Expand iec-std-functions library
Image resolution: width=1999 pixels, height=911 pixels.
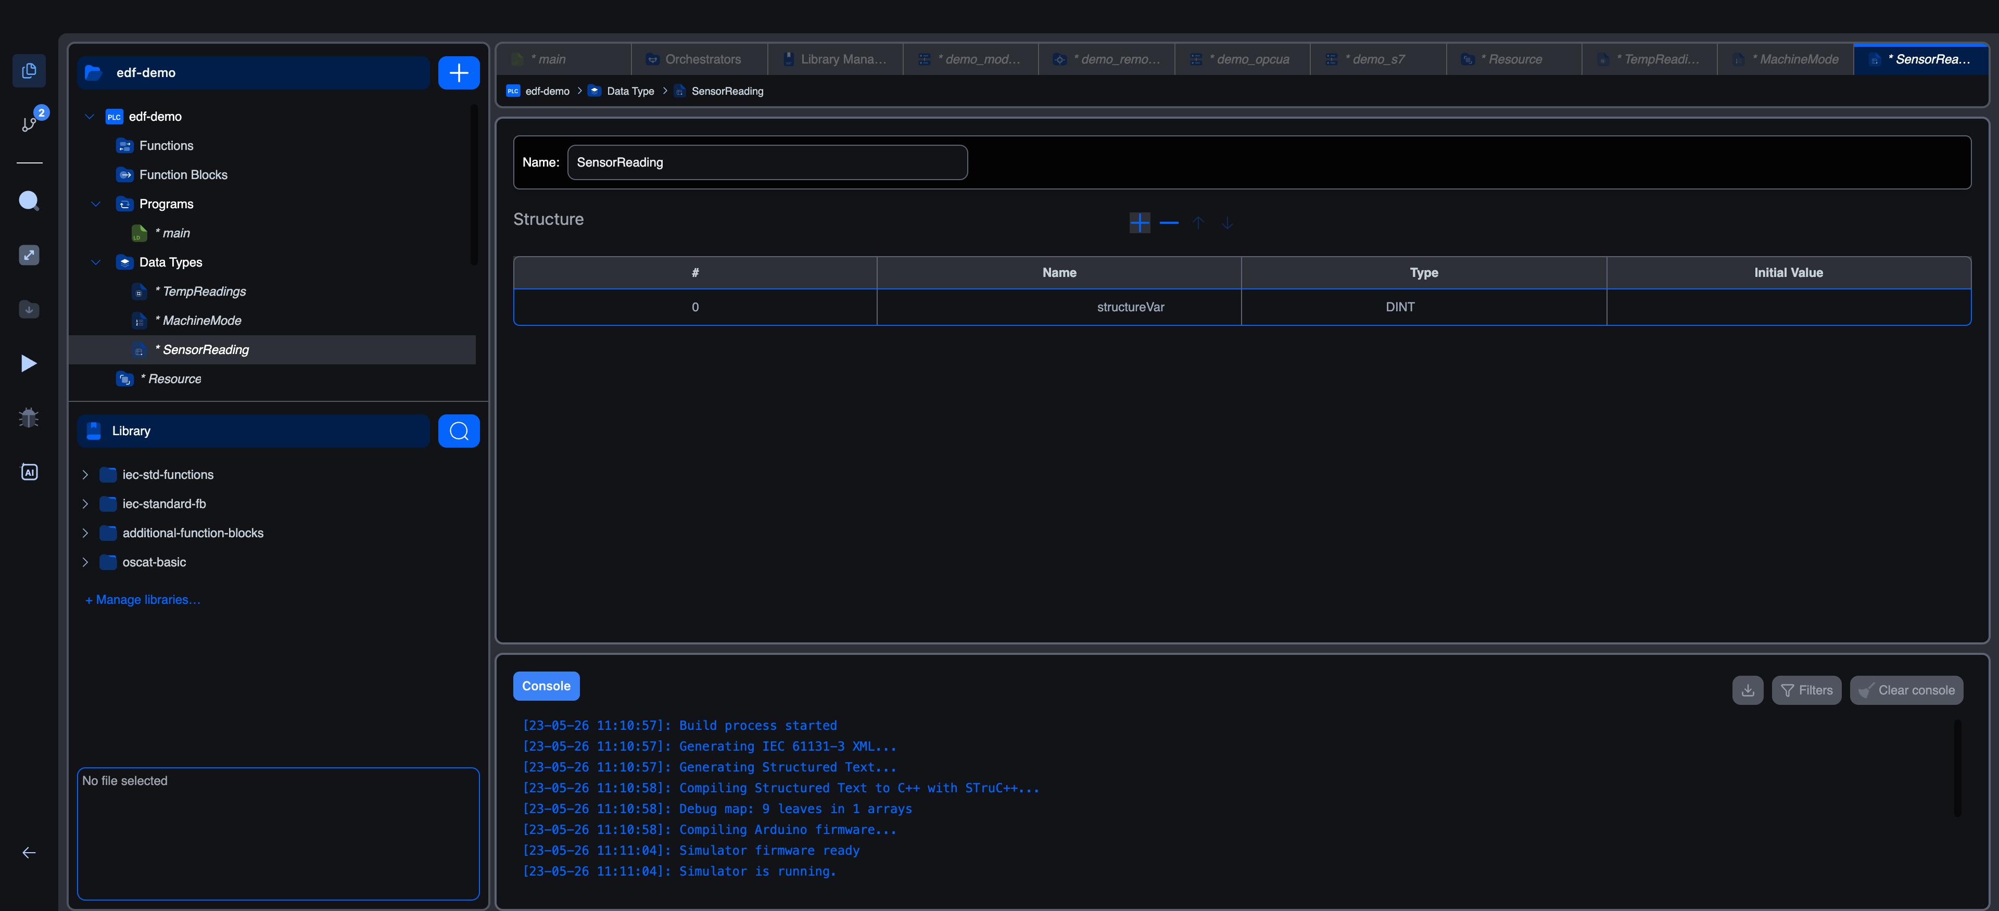tap(85, 474)
